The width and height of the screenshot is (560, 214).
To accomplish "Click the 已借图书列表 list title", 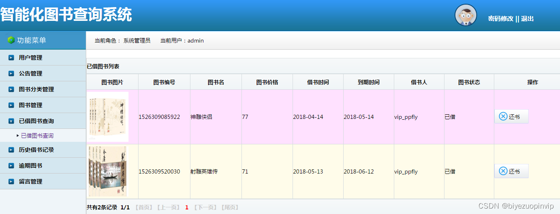I will click(x=103, y=66).
